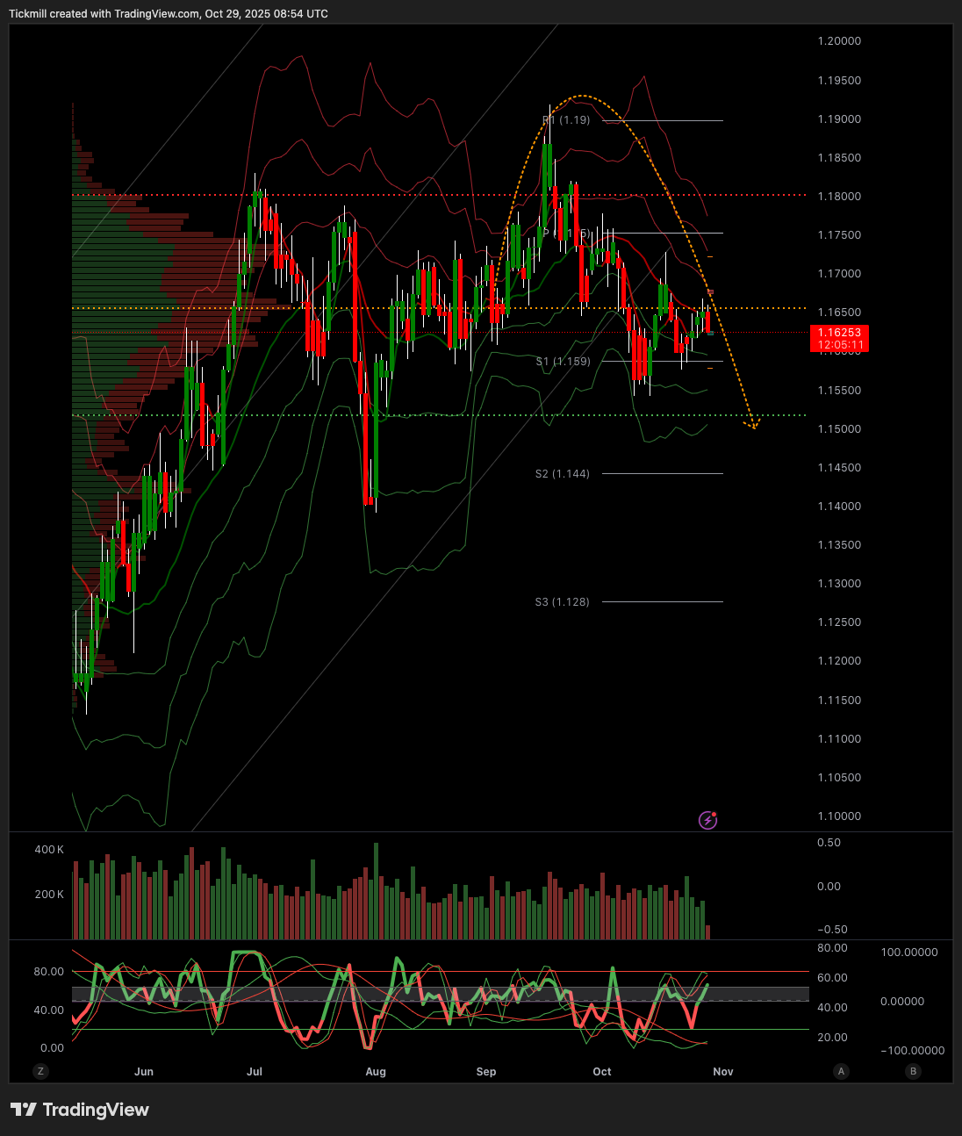Click the Z icon at bottom-left corner
Viewport: 962px width, 1136px height.
pos(39,1071)
